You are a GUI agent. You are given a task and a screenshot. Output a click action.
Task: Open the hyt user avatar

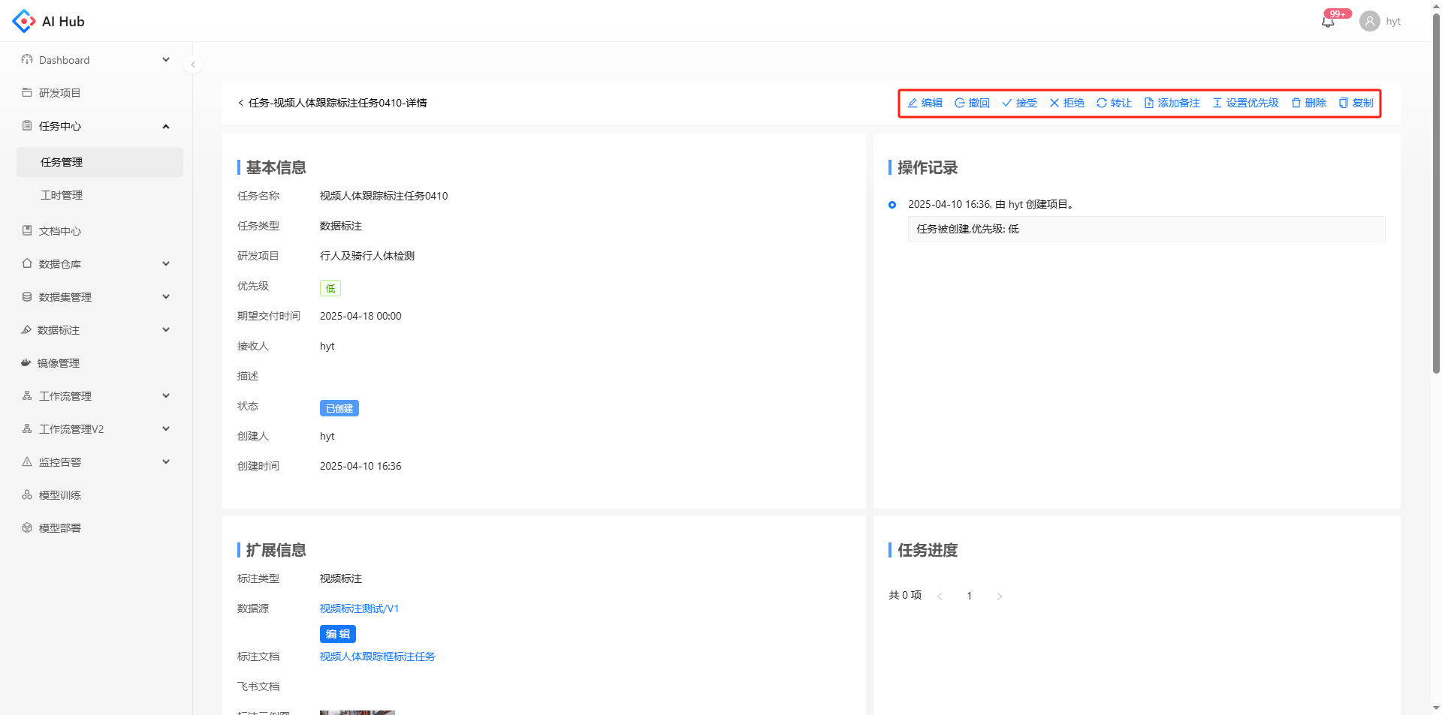[1370, 21]
